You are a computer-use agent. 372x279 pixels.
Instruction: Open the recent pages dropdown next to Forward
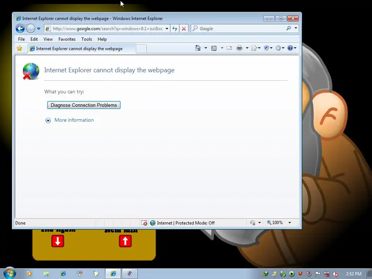tap(39, 29)
